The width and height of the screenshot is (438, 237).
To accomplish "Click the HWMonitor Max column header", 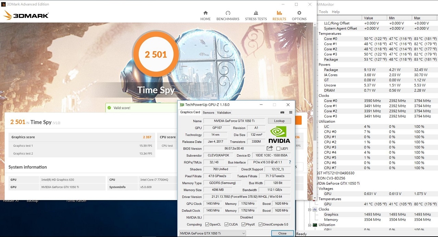I will (425, 18).
